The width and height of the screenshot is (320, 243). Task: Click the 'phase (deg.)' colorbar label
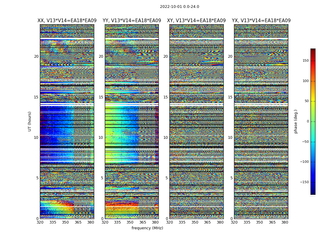(296, 122)
